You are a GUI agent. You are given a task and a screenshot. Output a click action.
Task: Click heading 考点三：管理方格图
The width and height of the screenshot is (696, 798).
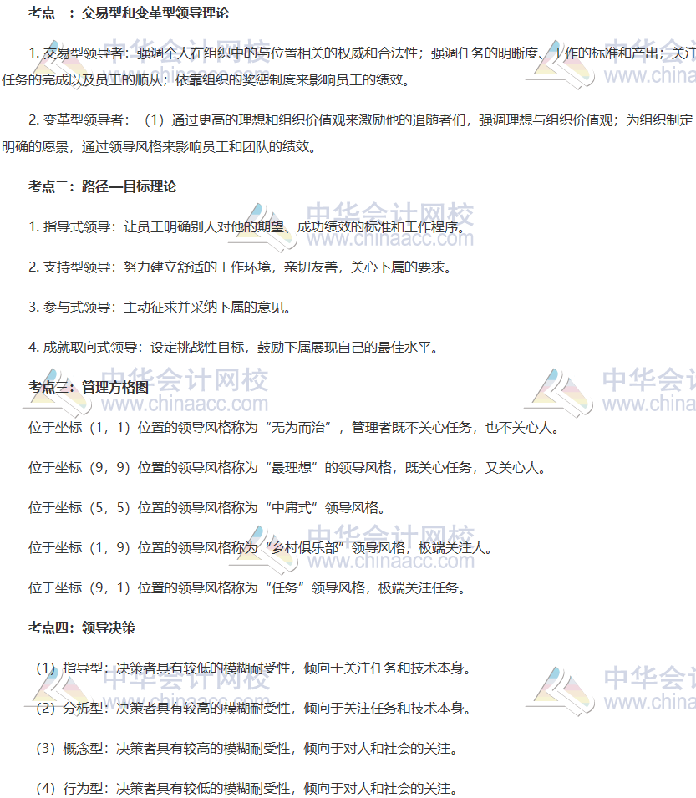click(x=89, y=387)
